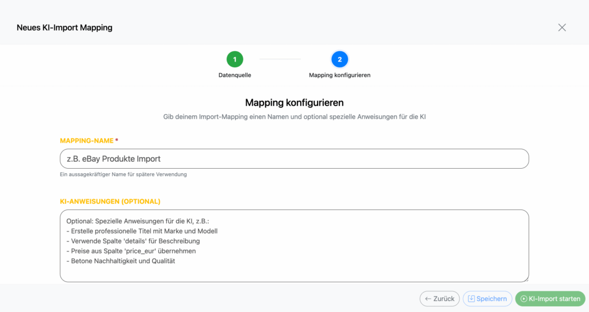This screenshot has height=312, width=589.
Task: Click the blue step 2 circle
Action: [339, 59]
